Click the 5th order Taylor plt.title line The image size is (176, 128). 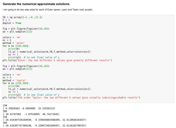point(71,98)
